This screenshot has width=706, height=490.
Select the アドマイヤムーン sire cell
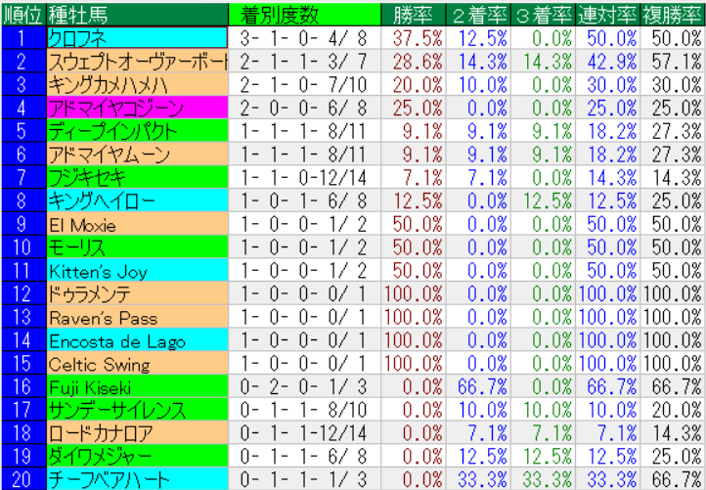137,154
